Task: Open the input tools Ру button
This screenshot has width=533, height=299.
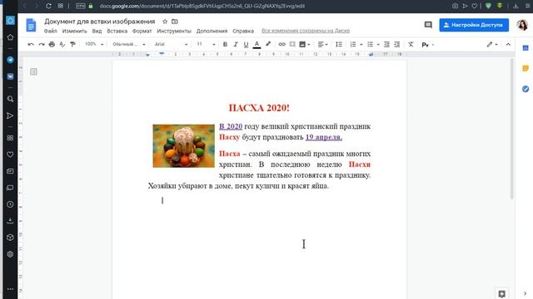Action: coord(425,45)
